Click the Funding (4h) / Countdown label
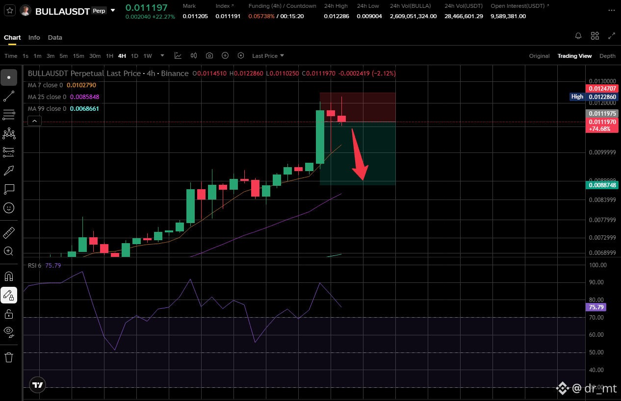The image size is (621, 401). coord(283,6)
